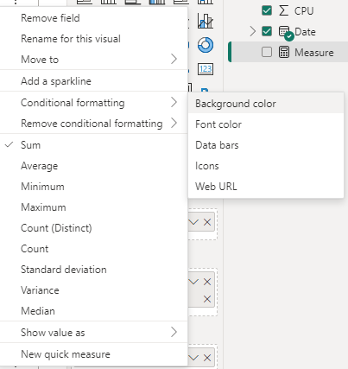Switch aggregation to Average
This screenshot has height=369, width=348.
coord(94,166)
